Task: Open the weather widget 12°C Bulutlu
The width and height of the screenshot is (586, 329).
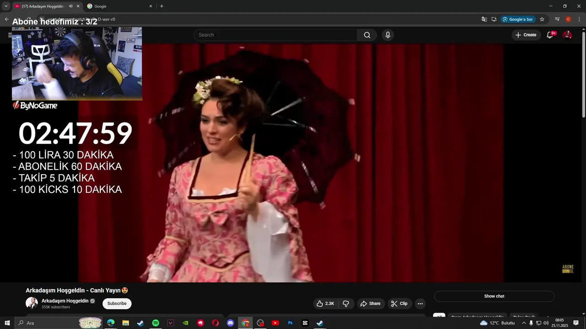Action: coord(497,323)
